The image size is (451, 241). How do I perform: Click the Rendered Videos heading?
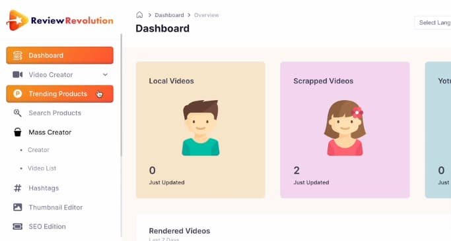click(180, 231)
